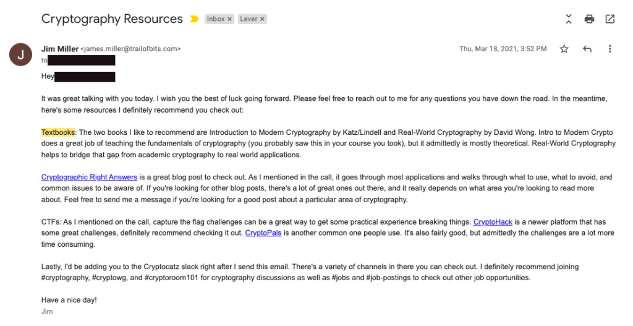Reply to Jim Miller's email
The height and width of the screenshot is (326, 633).
587,49
